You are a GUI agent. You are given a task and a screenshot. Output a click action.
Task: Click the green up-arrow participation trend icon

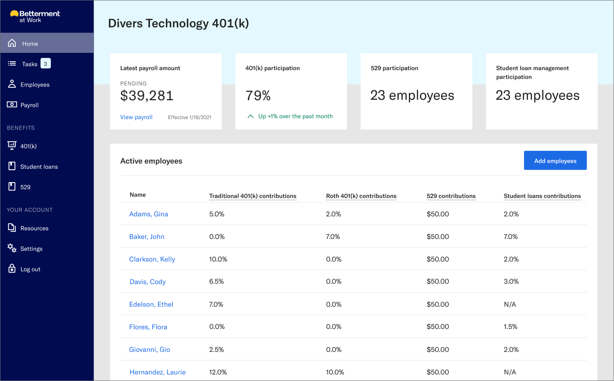click(x=251, y=116)
